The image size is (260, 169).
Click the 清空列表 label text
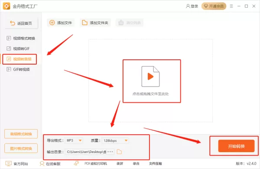133,23
